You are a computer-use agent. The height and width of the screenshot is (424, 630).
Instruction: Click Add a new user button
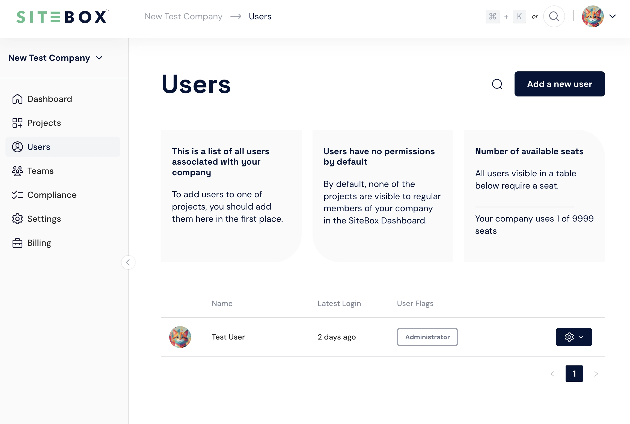tap(560, 84)
